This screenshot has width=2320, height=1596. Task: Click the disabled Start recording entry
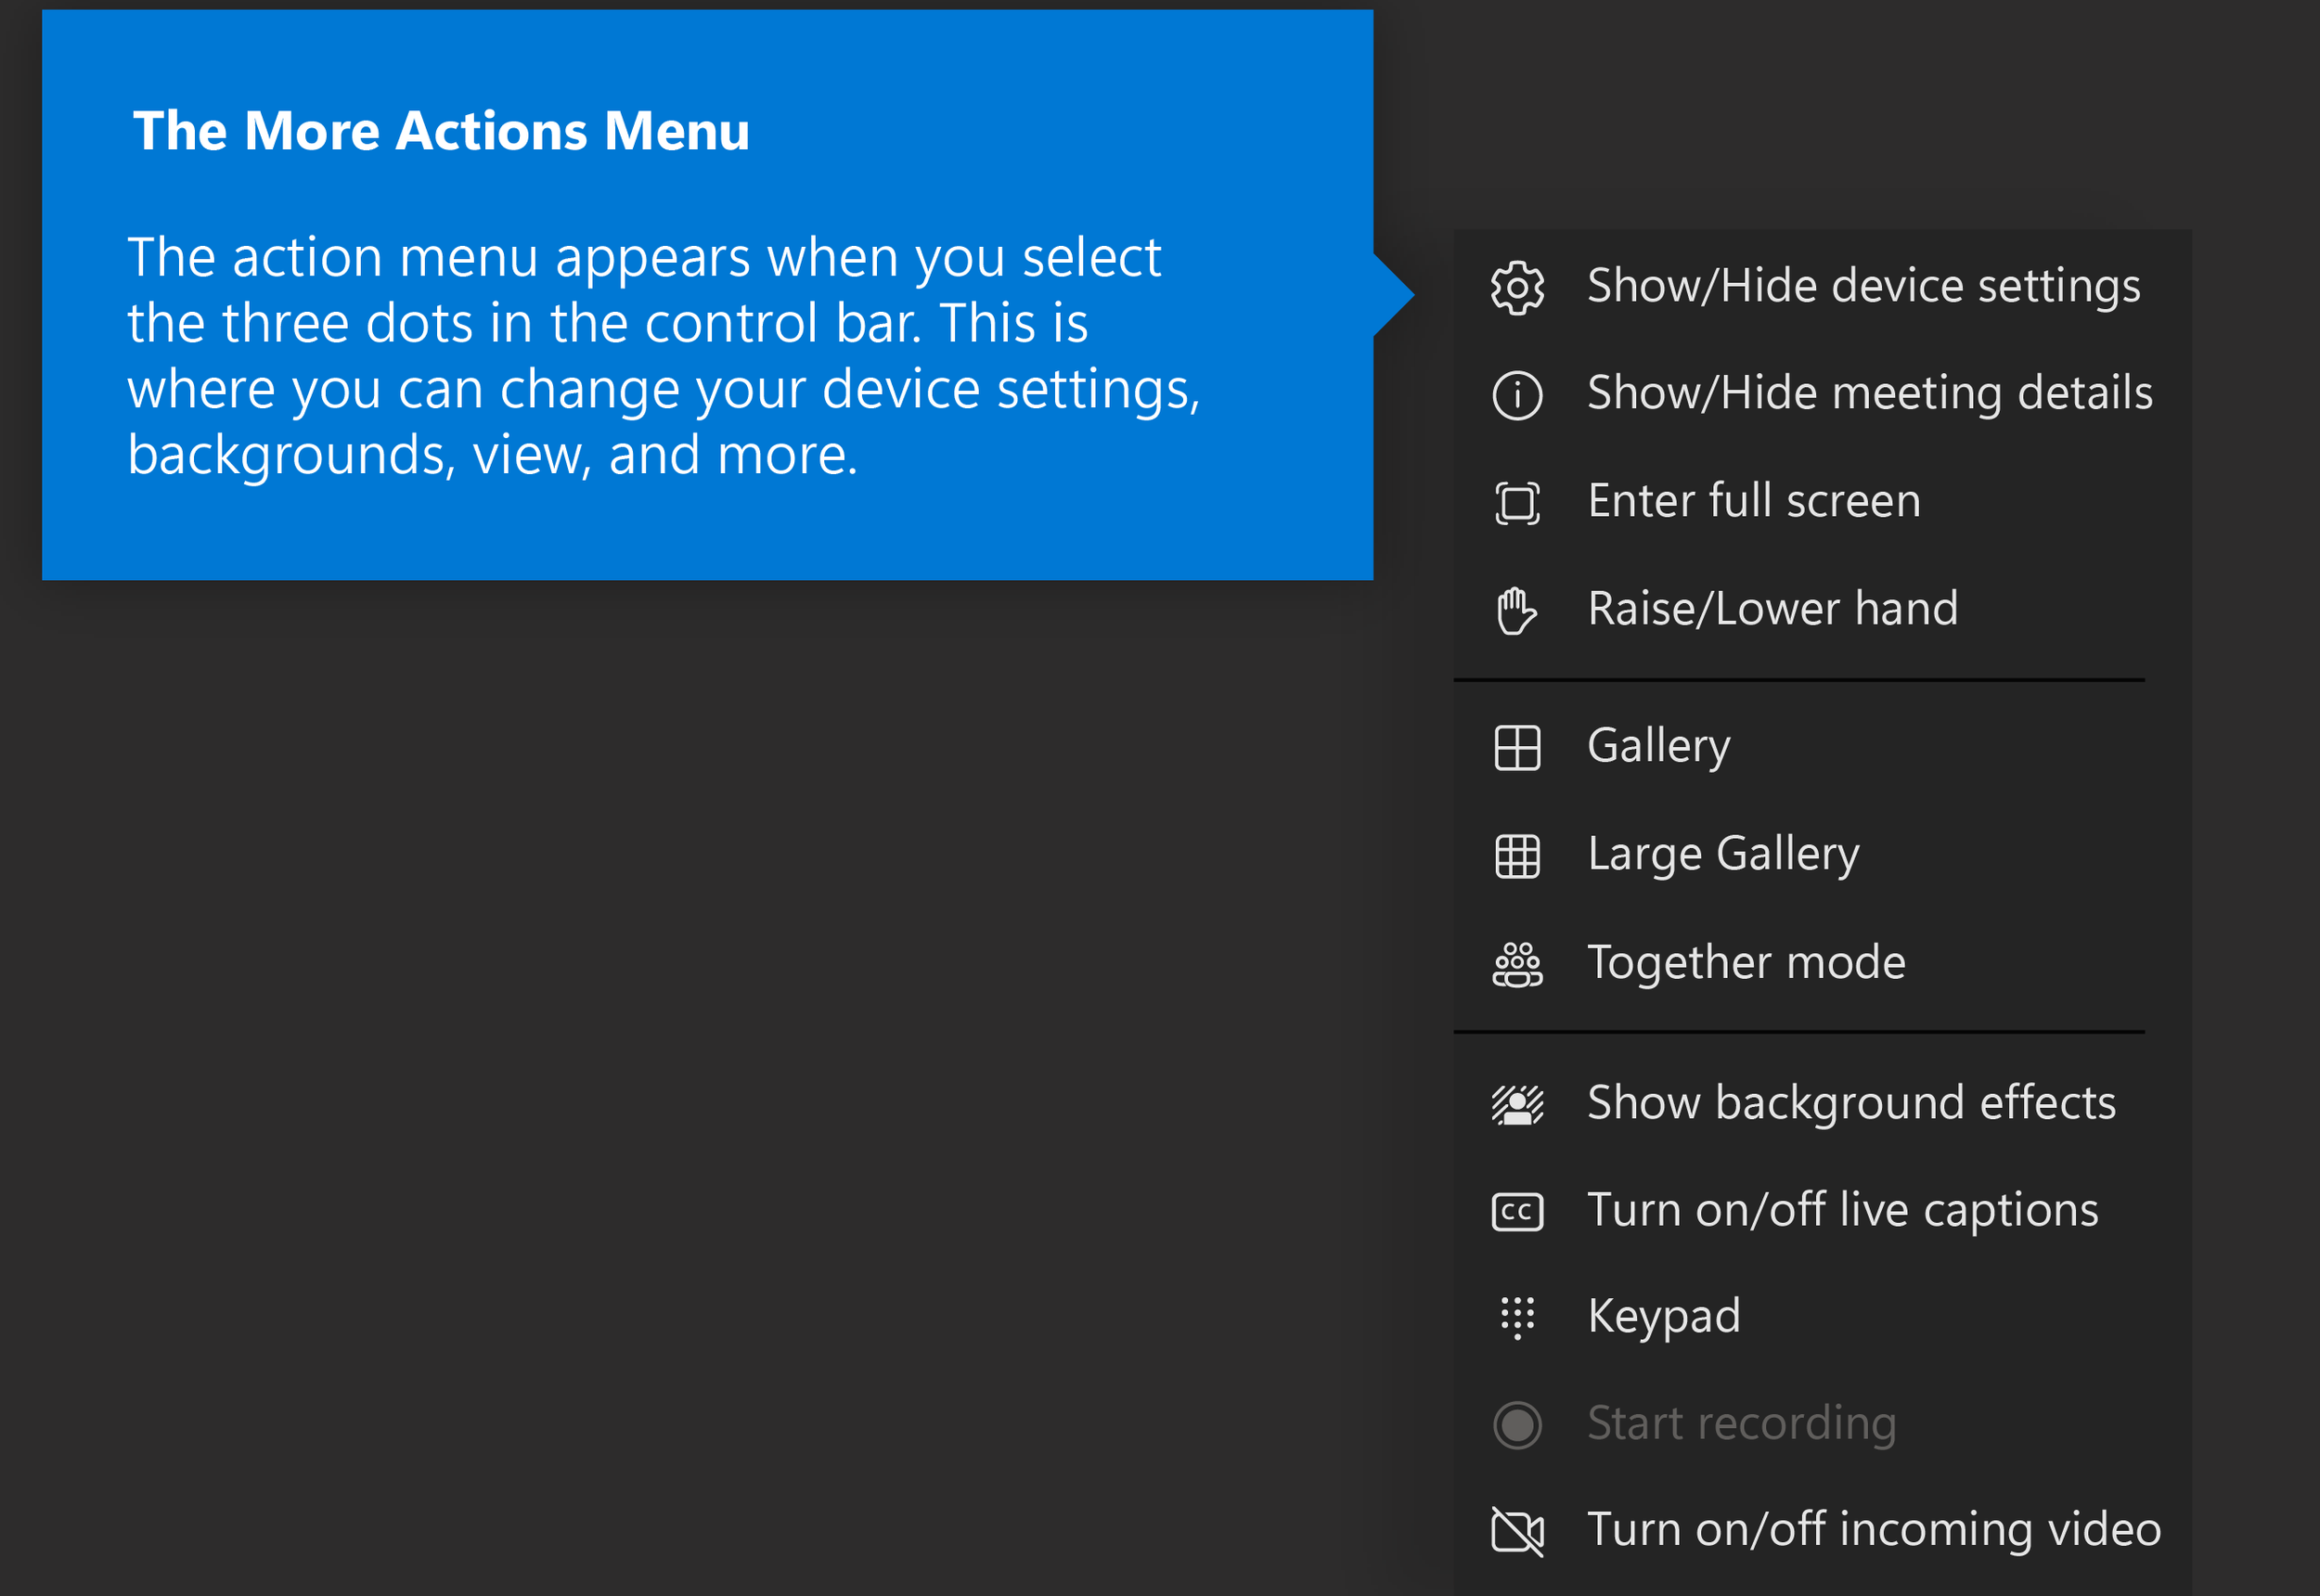1741,1424
